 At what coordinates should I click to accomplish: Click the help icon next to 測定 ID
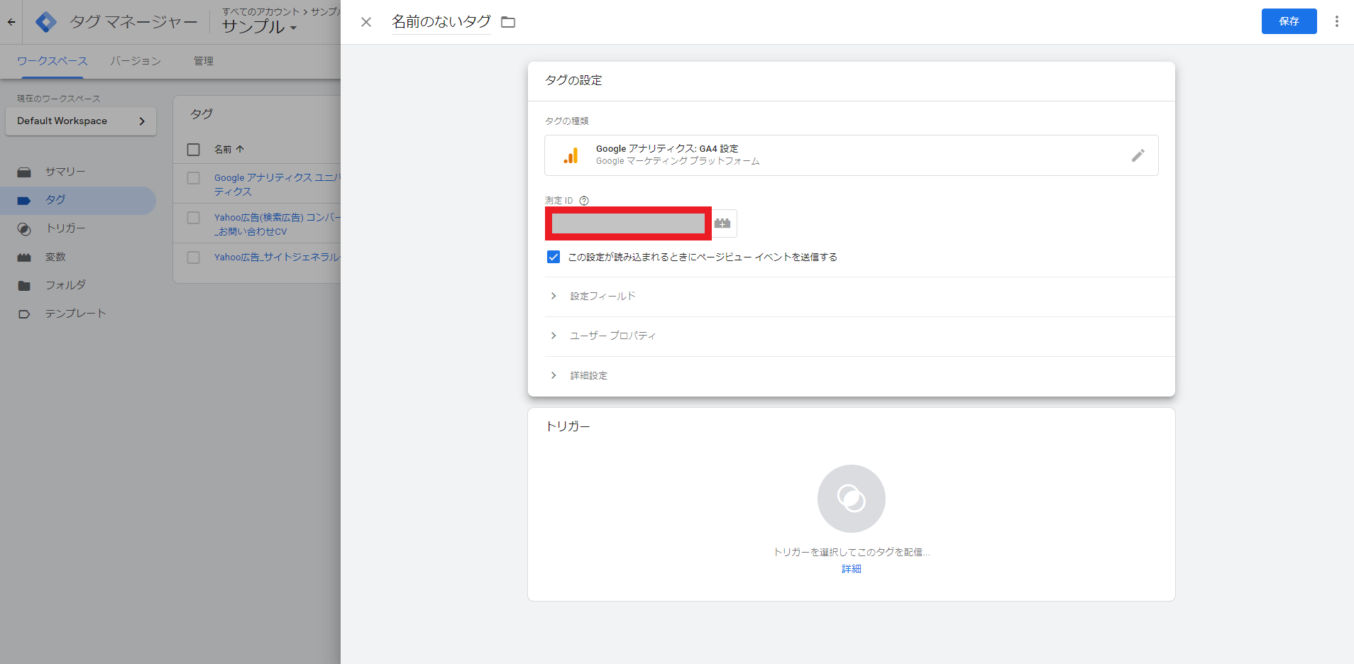[584, 201]
